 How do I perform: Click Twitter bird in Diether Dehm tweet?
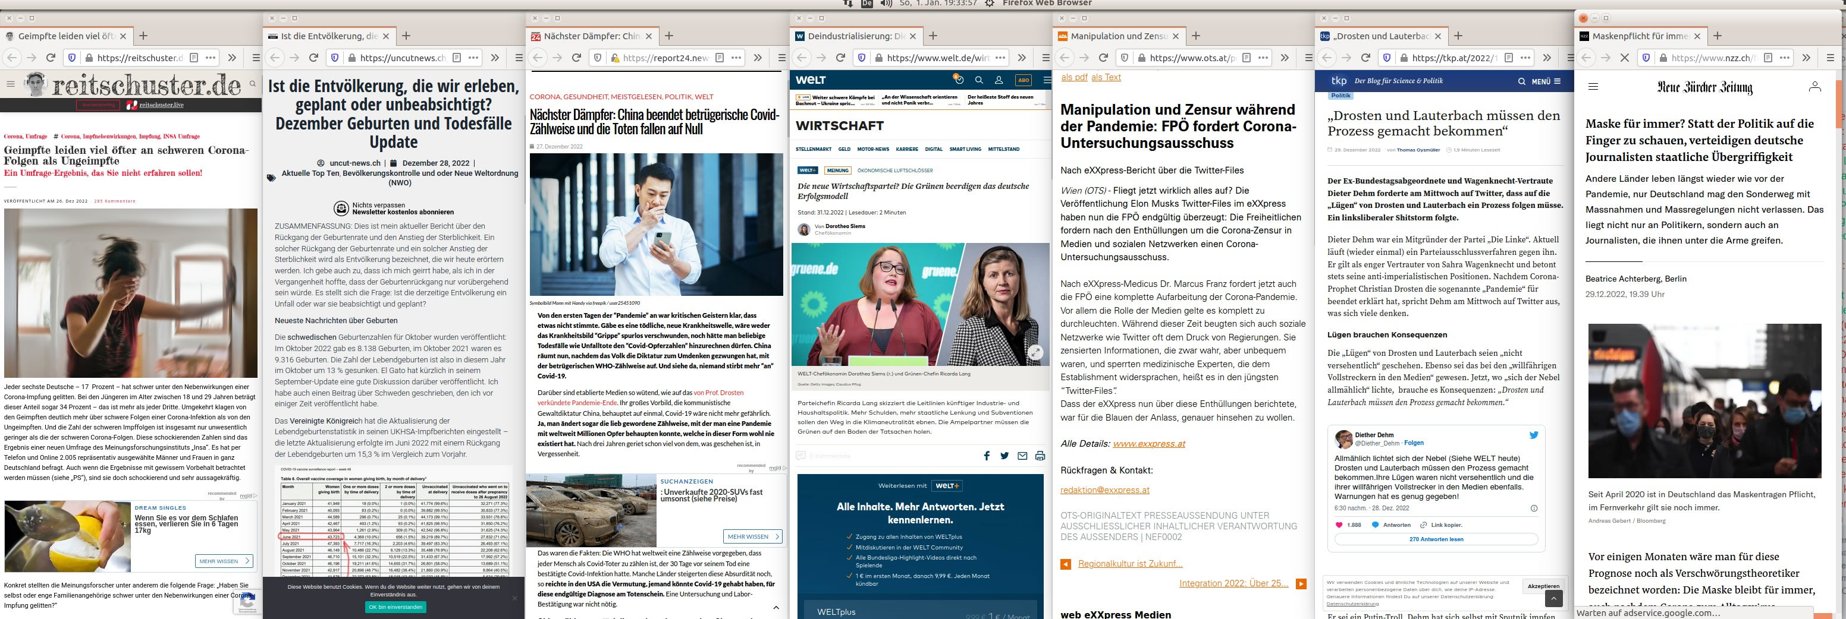[x=1534, y=435]
